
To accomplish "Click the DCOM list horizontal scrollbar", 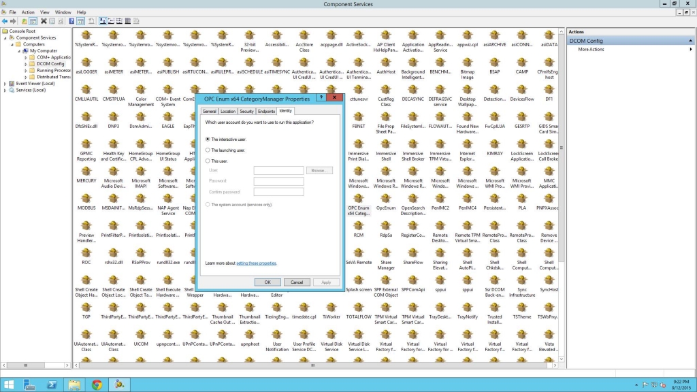I will pyautogui.click(x=316, y=365).
